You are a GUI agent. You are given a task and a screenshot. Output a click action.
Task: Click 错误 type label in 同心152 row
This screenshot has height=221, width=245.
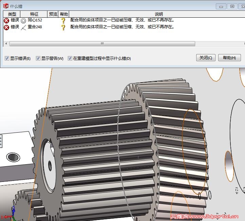tap(15, 20)
